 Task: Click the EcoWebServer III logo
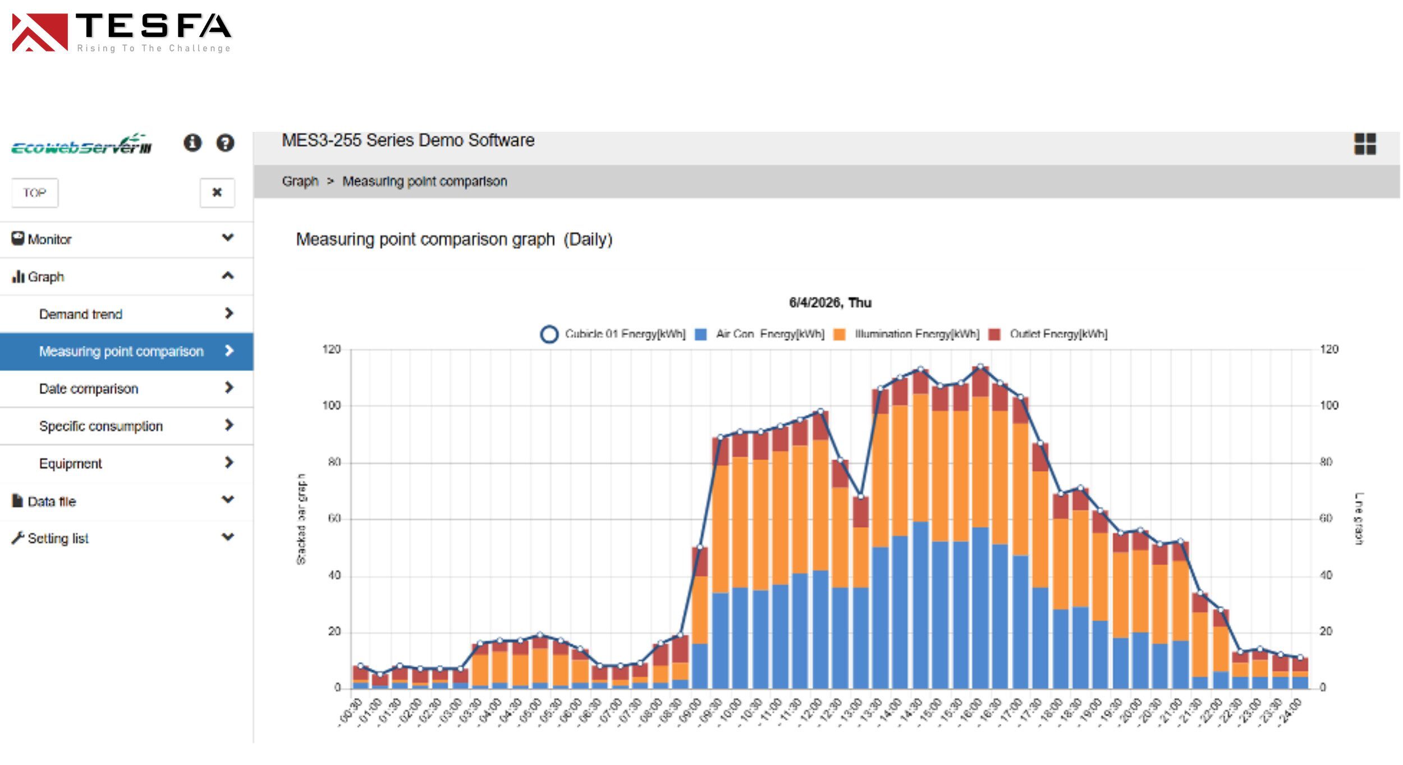(81, 144)
